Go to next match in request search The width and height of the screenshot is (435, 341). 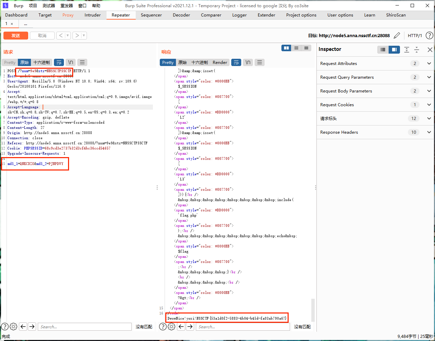point(32,327)
